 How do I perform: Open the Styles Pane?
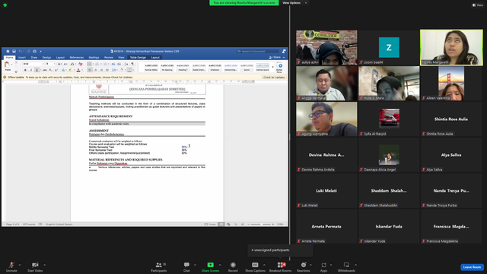(x=280, y=68)
